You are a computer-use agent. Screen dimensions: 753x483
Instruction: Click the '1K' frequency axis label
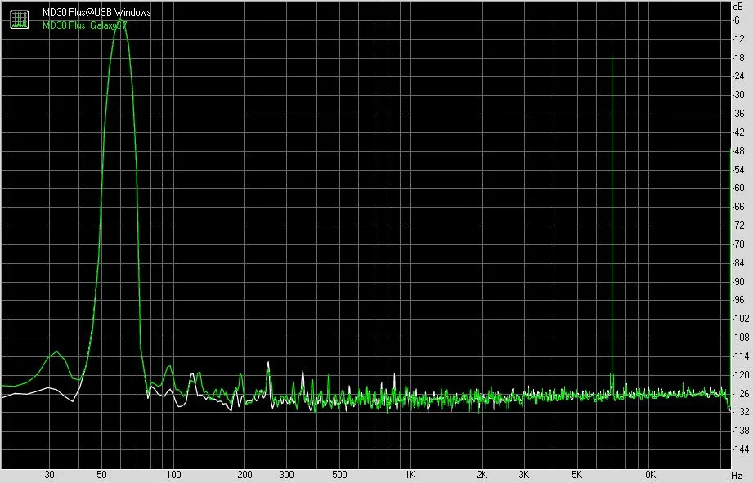pyautogui.click(x=410, y=475)
